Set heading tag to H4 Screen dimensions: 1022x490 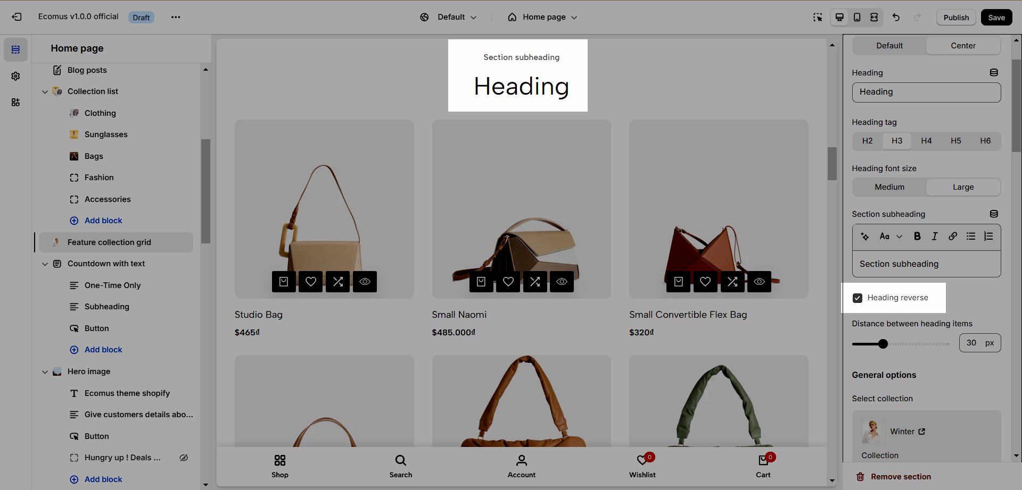[927, 141]
